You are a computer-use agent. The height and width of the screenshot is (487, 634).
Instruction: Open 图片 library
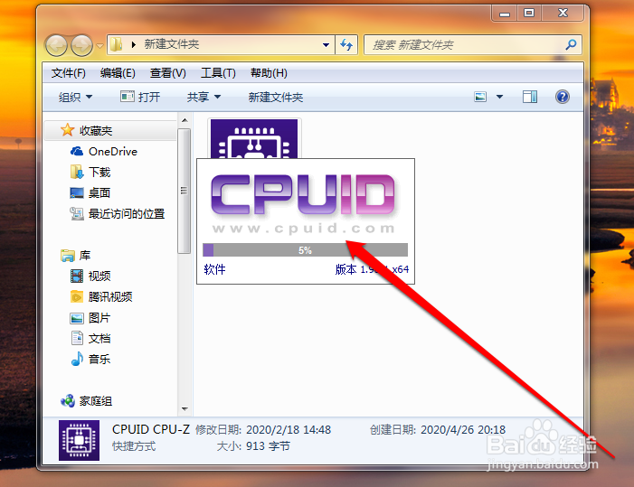coord(90,318)
